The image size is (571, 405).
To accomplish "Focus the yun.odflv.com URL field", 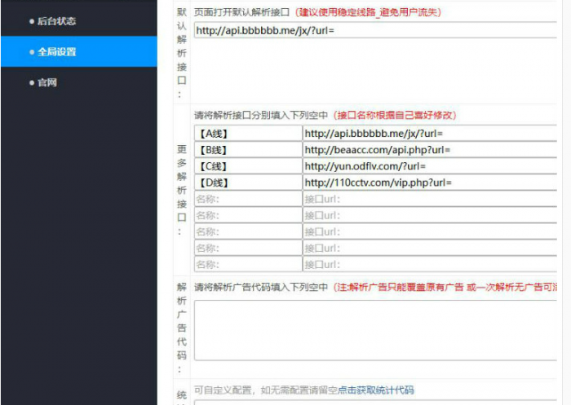I will [430, 166].
